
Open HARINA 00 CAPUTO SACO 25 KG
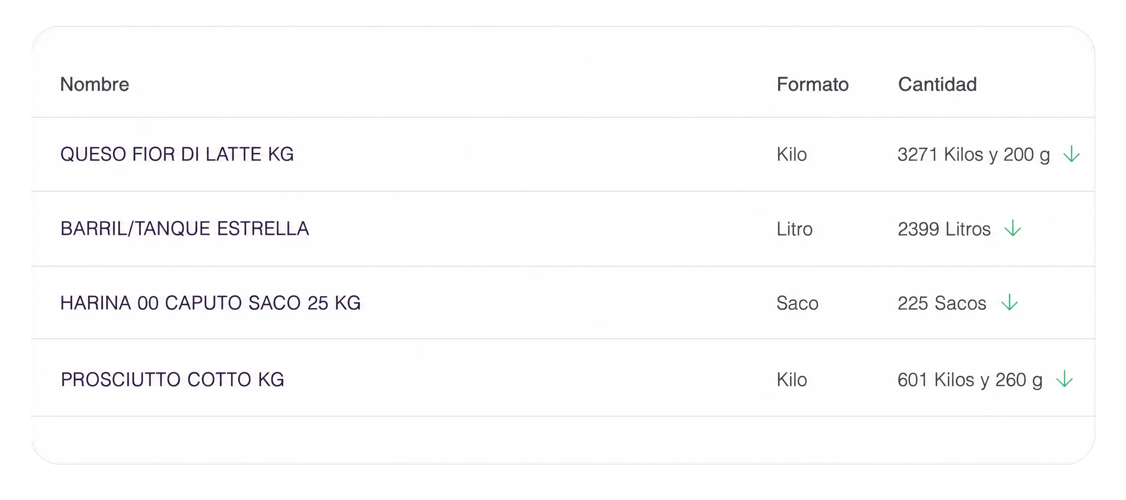point(210,303)
